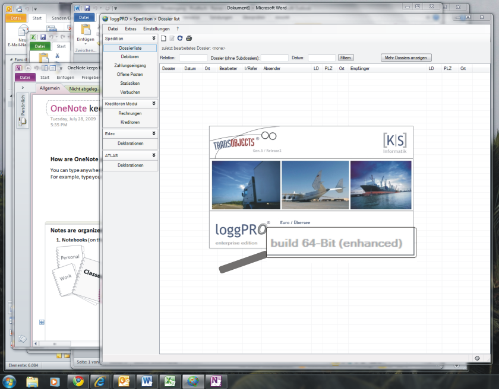Click Mehr Dossiers anzeigen button
Screen dimensions: 499x389
(406, 58)
